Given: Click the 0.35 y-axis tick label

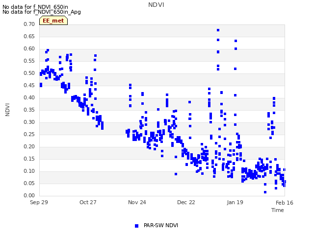Looking at the screenshot, I should click(29, 110).
